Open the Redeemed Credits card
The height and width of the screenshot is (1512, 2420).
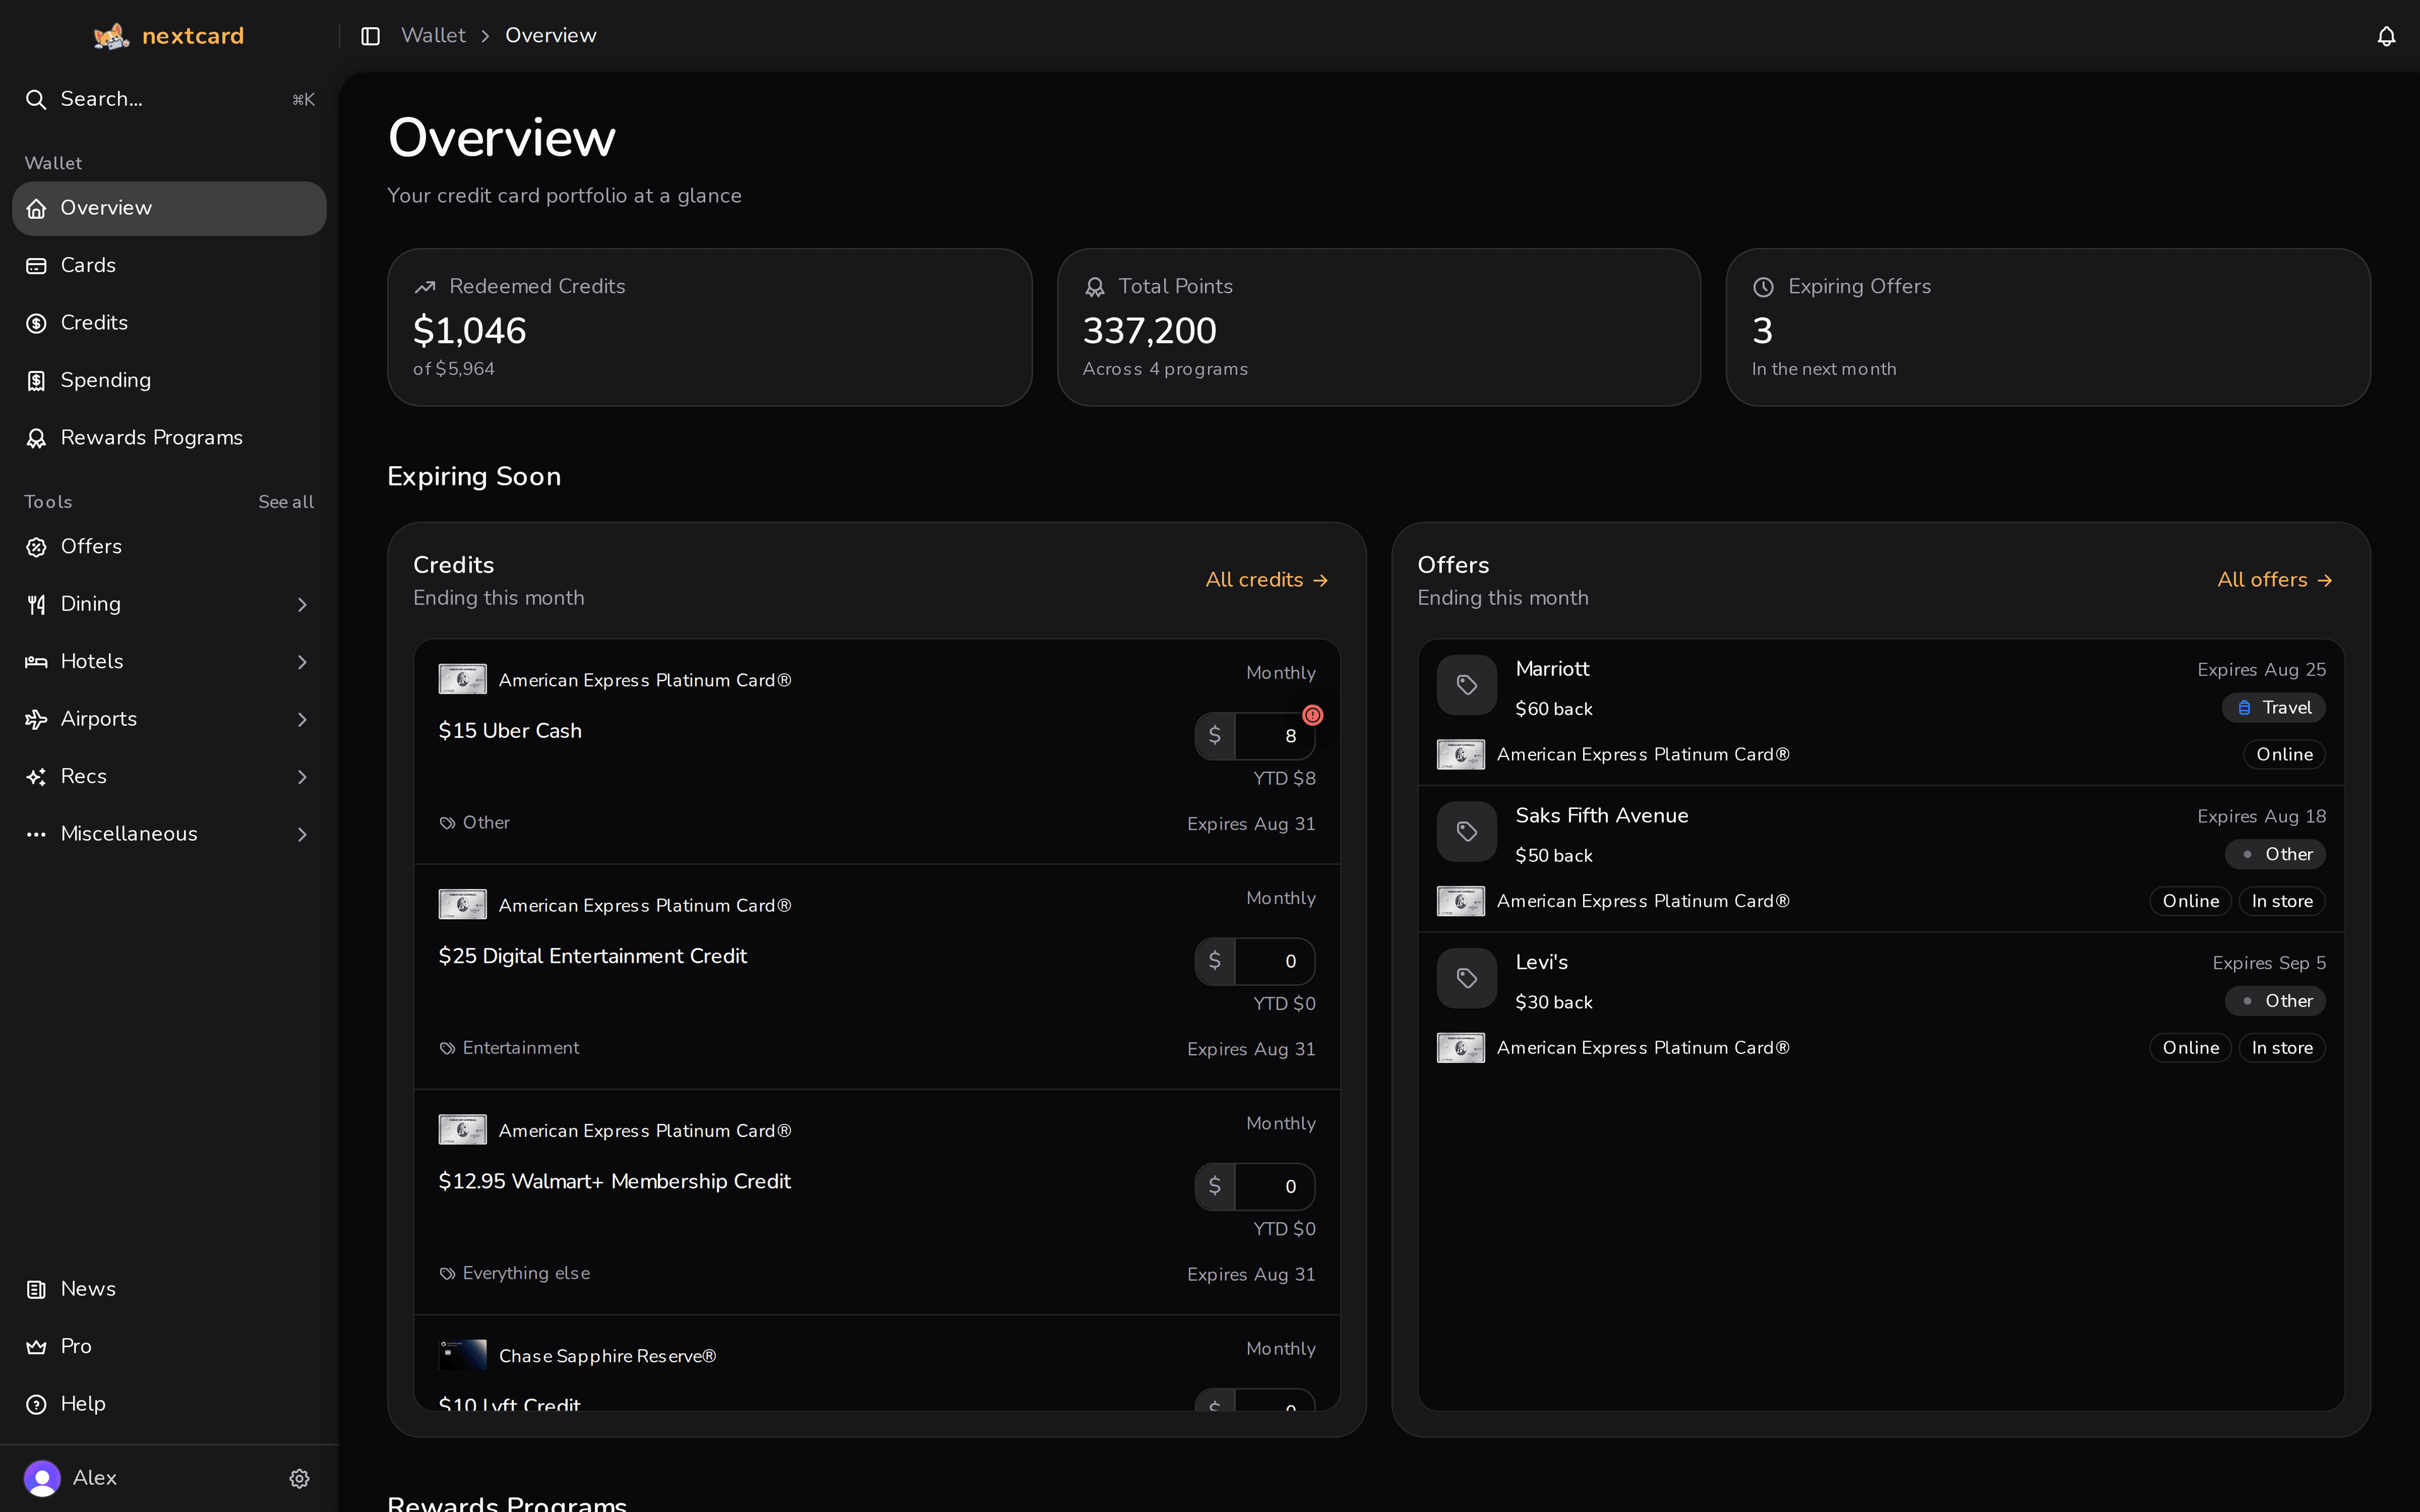(709, 327)
